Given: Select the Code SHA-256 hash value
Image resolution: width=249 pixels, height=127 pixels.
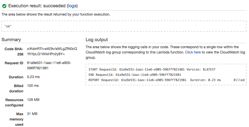Looking at the screenshot, I should (52, 51).
